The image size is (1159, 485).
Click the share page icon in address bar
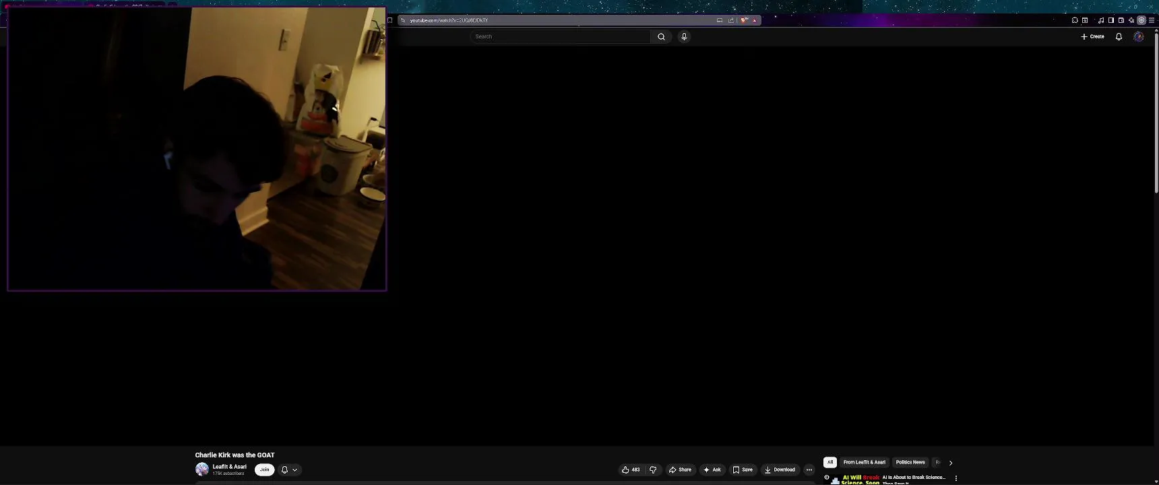click(731, 20)
